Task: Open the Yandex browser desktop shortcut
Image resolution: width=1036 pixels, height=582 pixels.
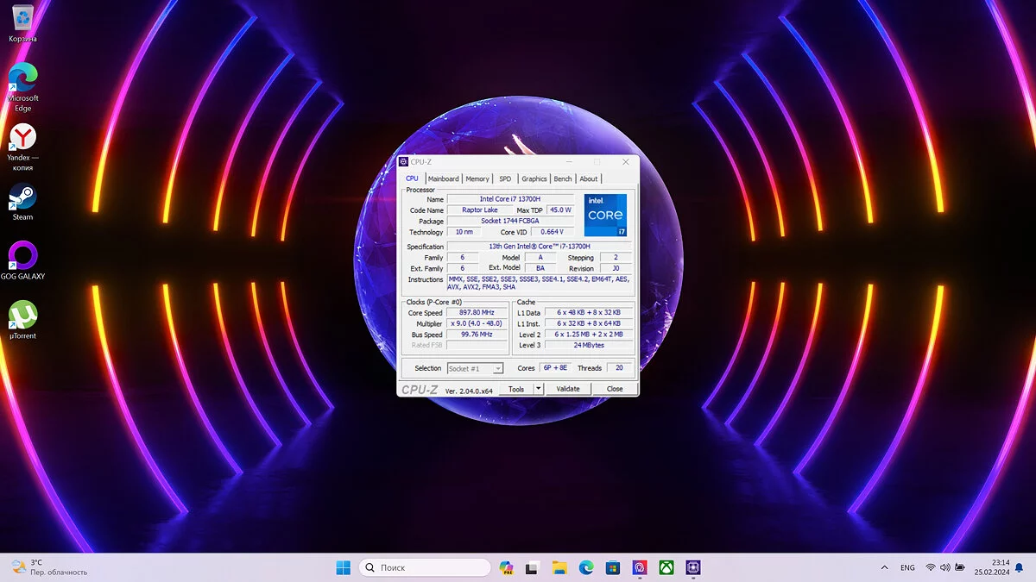Action: tap(23, 137)
